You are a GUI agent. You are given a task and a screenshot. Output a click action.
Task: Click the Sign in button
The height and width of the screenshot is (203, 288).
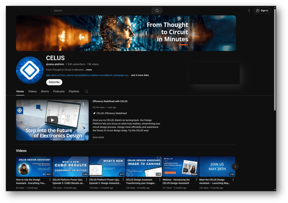[x=262, y=11]
